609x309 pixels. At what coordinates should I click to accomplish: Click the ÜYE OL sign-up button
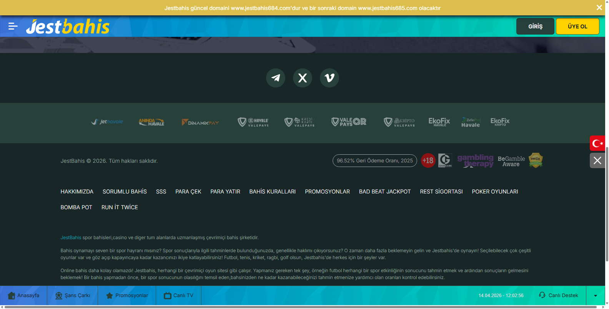(577, 26)
